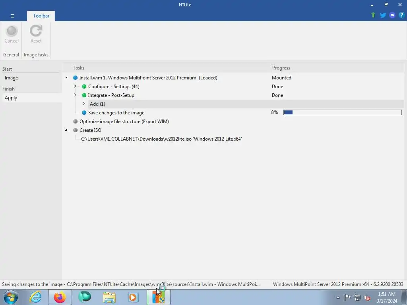Click the gray dot beside Optimize image file
The image size is (407, 305).
tap(76, 122)
